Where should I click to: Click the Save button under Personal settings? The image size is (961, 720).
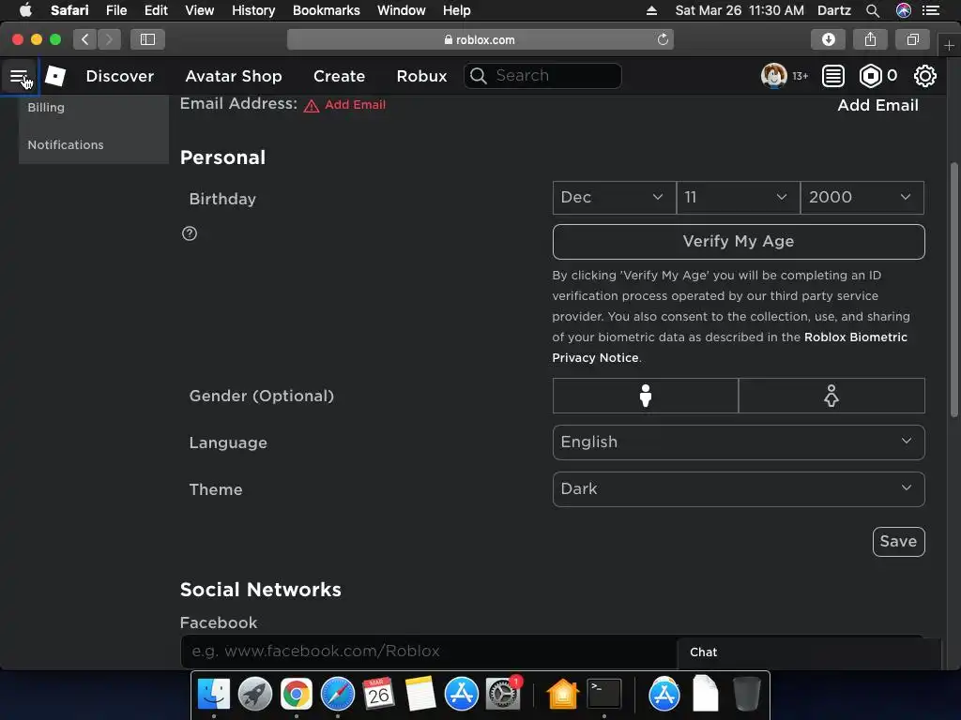click(x=898, y=541)
